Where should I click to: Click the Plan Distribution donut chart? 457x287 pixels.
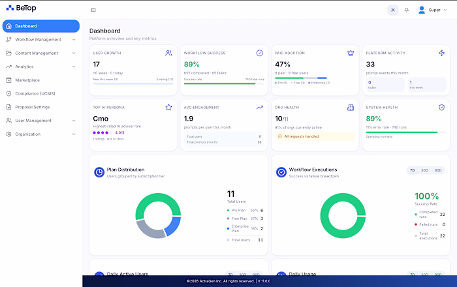(158, 216)
